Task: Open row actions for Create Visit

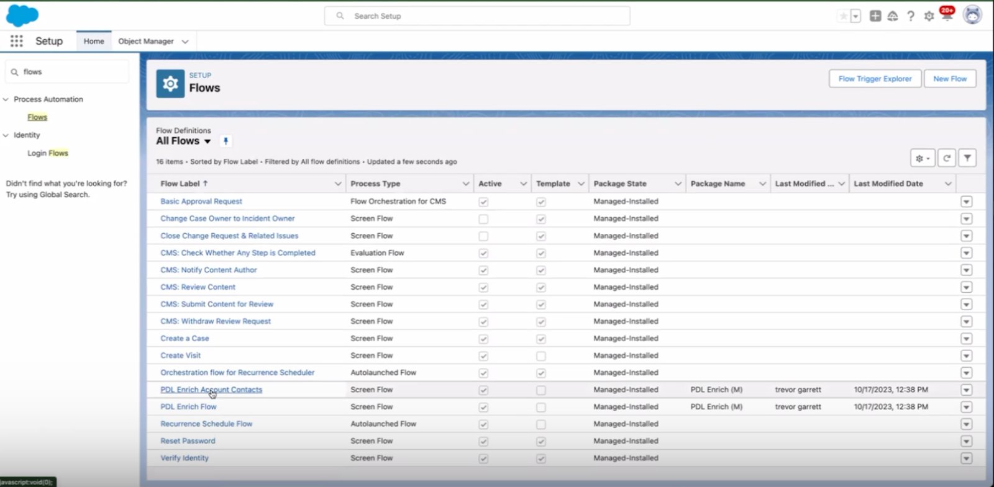Action: 966,355
